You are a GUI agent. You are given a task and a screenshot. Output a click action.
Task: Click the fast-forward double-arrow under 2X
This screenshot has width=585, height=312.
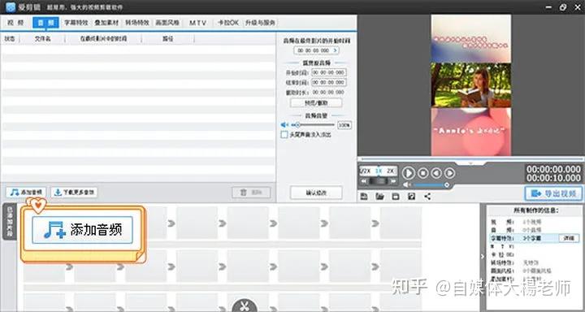[x=392, y=181]
